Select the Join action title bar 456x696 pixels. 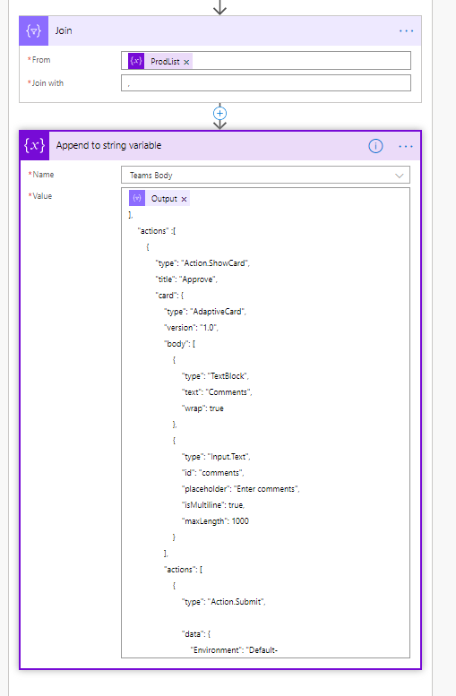click(220, 30)
